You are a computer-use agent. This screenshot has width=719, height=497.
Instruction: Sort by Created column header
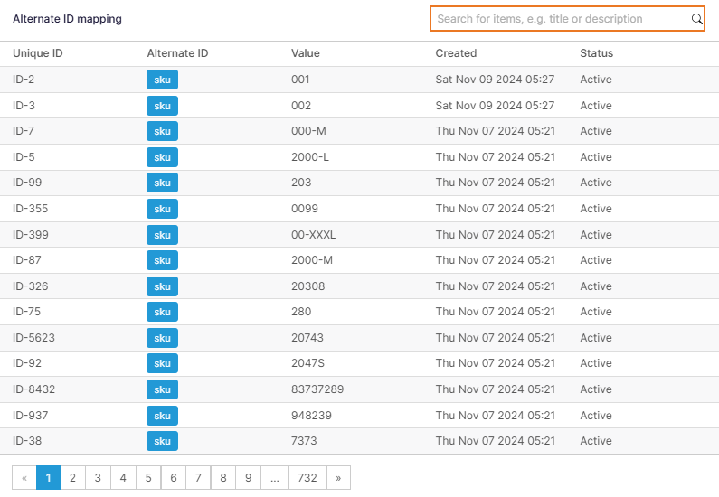(456, 53)
